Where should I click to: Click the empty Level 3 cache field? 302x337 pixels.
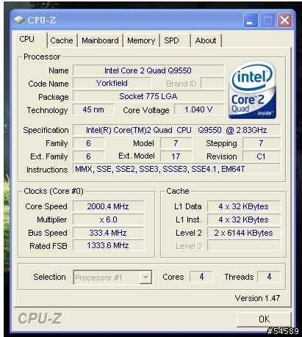(244, 245)
